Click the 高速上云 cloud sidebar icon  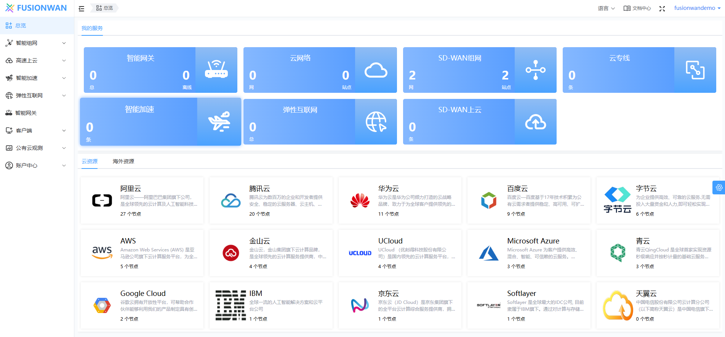(x=9, y=60)
